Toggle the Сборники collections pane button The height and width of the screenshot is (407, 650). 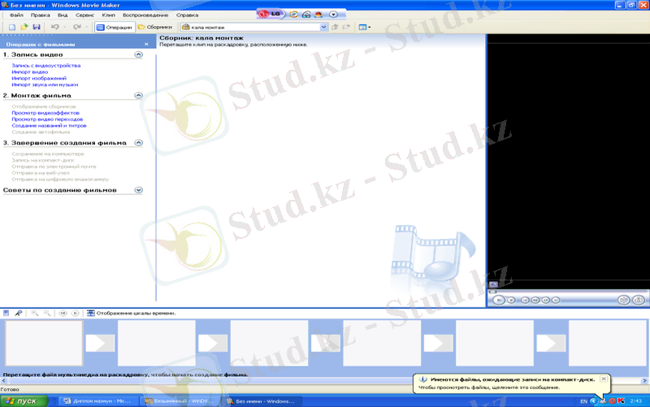coord(155,27)
